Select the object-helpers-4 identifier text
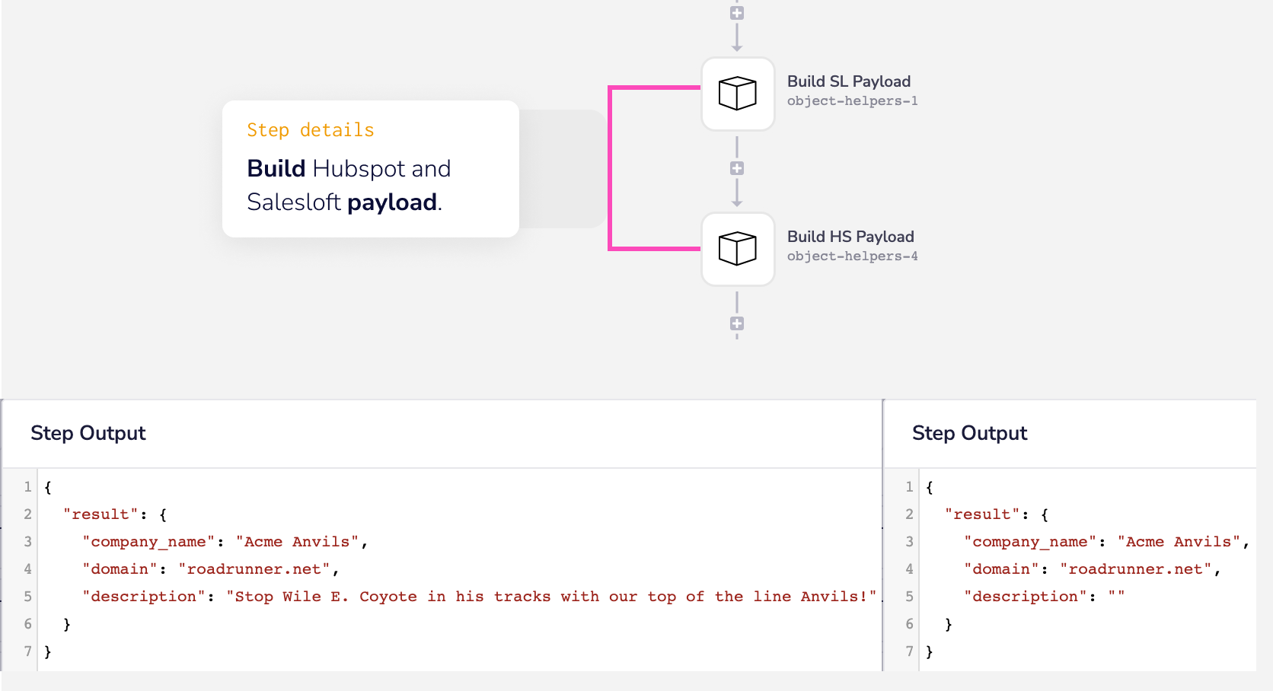 point(852,256)
